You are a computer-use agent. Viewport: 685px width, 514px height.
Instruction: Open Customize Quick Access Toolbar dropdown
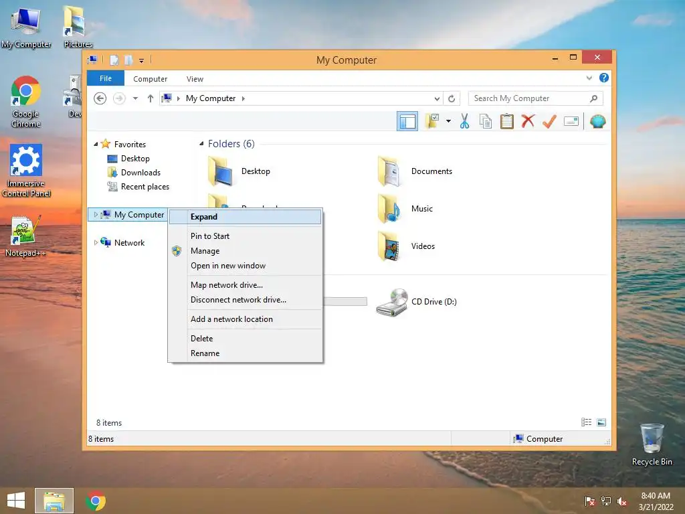tap(142, 60)
